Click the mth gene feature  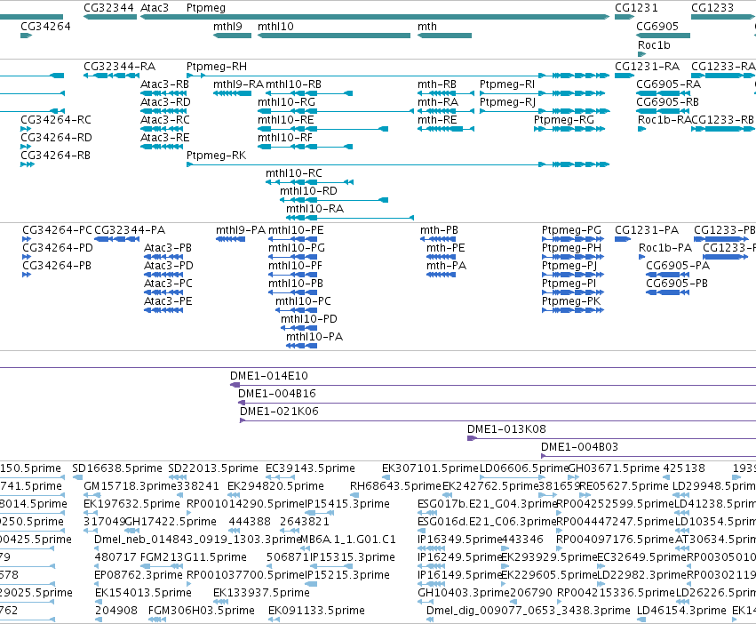444,36
